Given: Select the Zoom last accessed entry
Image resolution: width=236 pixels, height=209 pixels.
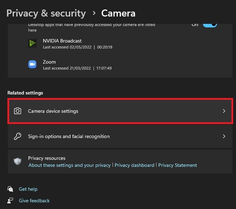Looking at the screenshot, I should [77, 68].
